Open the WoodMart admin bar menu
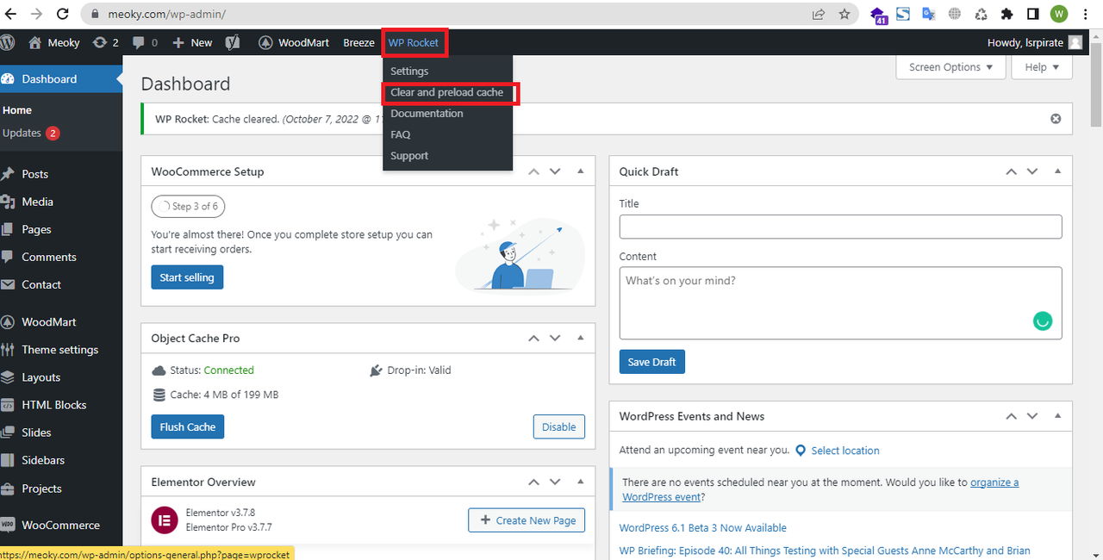Image resolution: width=1103 pixels, height=560 pixels. [294, 42]
